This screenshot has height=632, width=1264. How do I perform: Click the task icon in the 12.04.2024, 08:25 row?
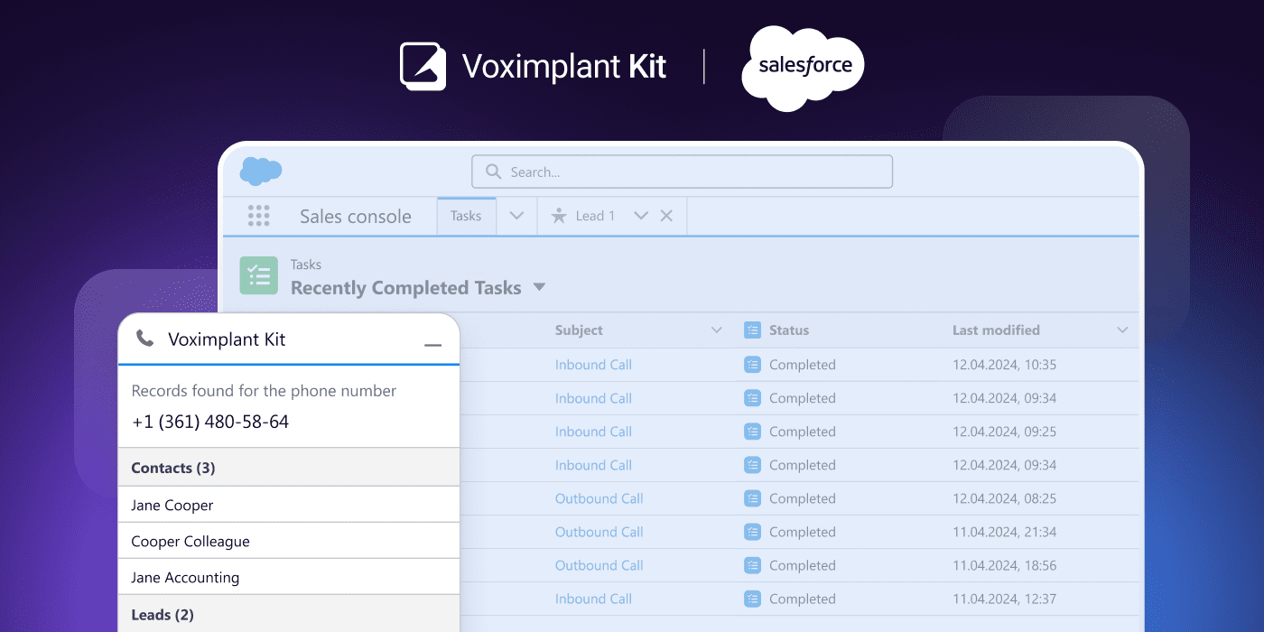click(752, 498)
